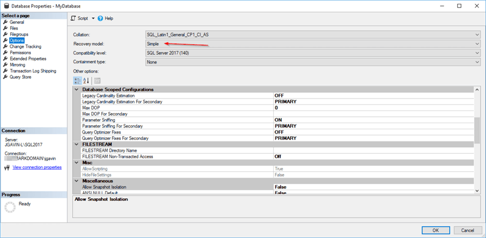486x238 pixels.
Task: Open the Collation dropdown
Action: (x=313, y=35)
